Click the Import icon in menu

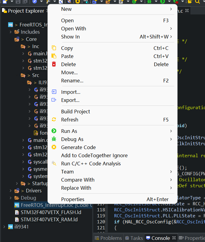click(x=54, y=92)
